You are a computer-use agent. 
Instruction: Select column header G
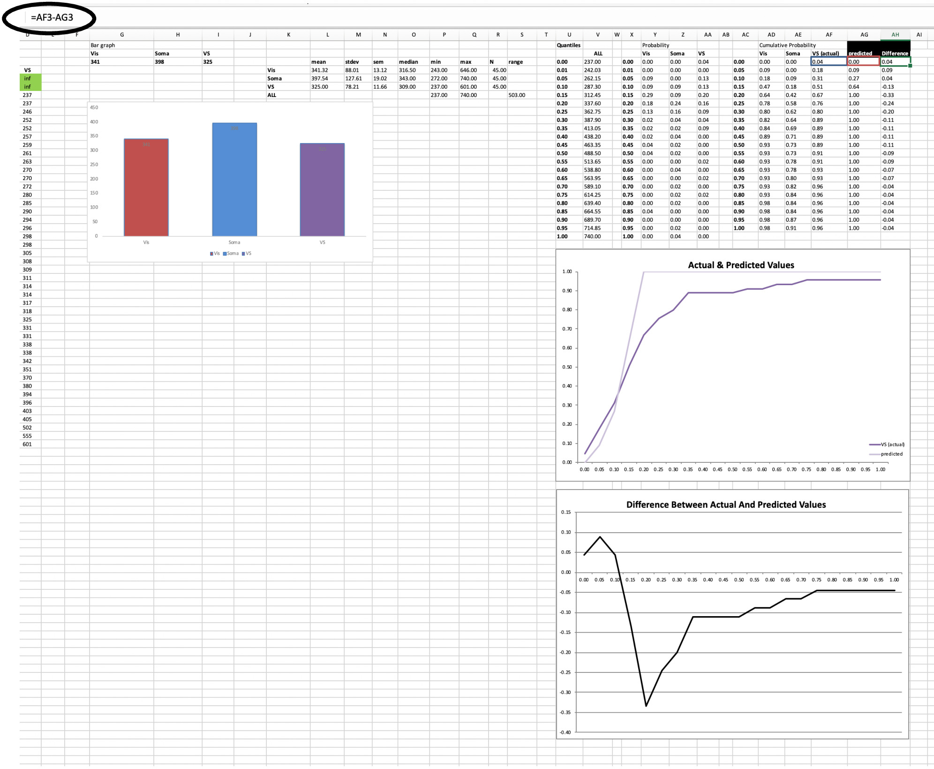pyautogui.click(x=122, y=35)
